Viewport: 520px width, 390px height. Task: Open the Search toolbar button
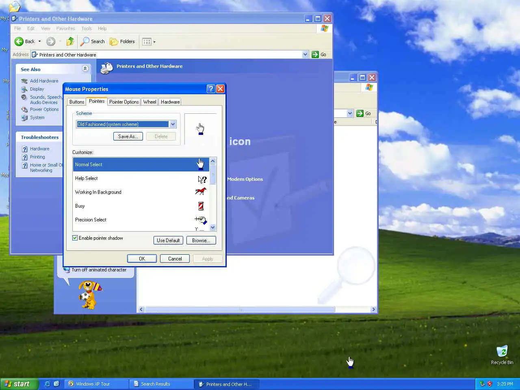tap(93, 41)
